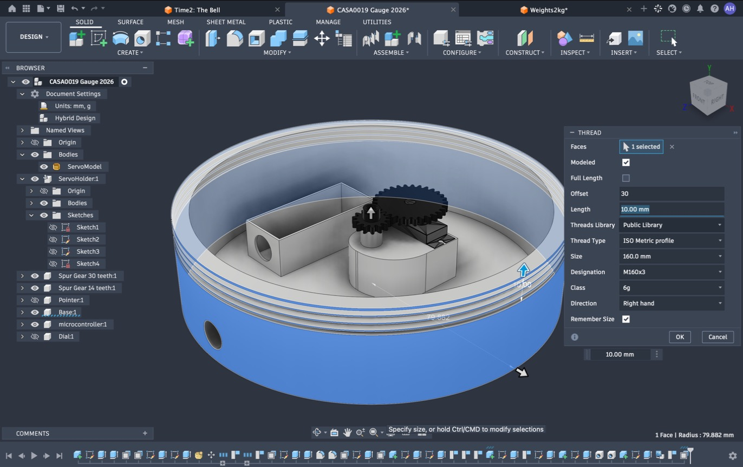The image size is (743, 467).
Task: Show the Pointer:1 component
Action: click(x=35, y=300)
